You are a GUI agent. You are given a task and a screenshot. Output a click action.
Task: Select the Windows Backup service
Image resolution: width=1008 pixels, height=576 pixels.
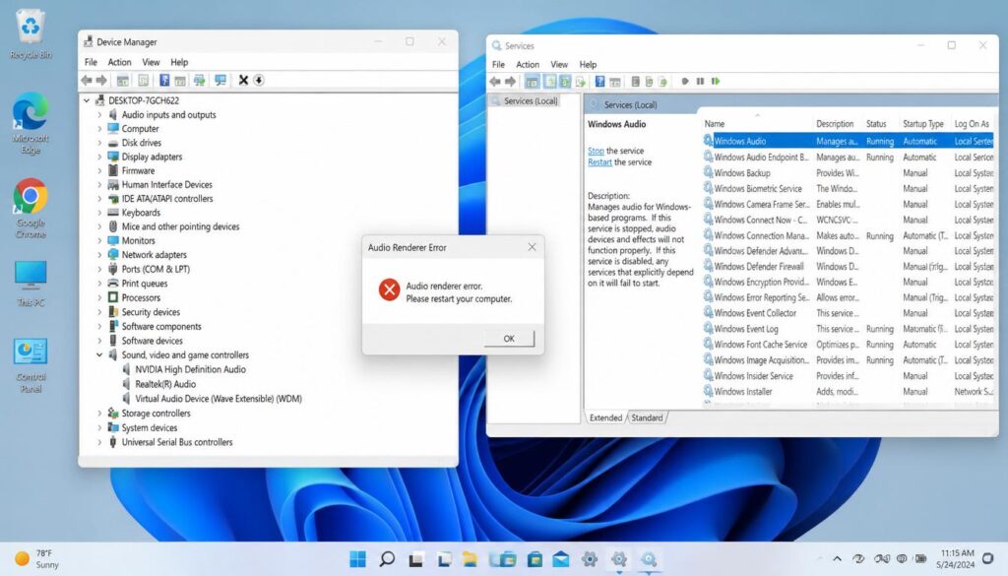[x=848, y=173]
